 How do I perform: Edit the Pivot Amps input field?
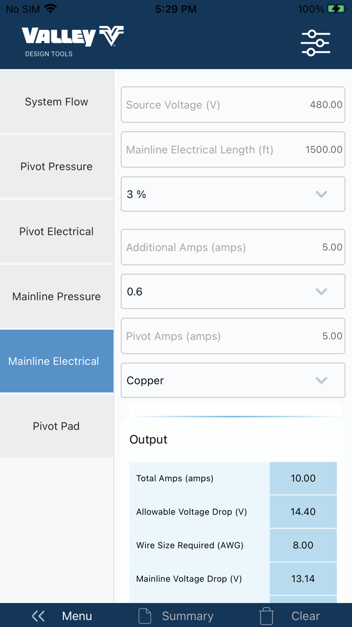233,336
